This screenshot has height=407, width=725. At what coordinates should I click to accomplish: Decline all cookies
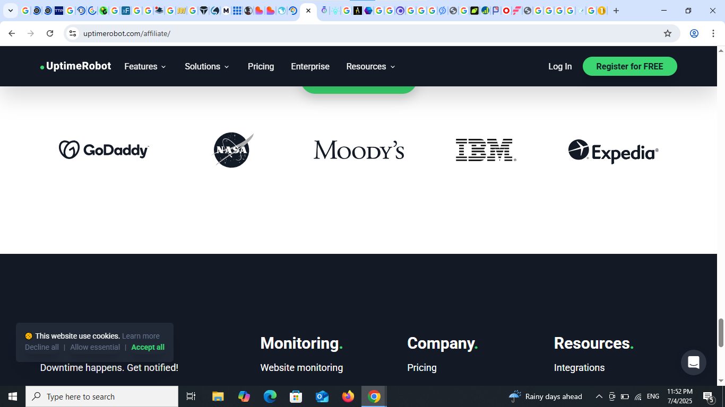(x=42, y=347)
